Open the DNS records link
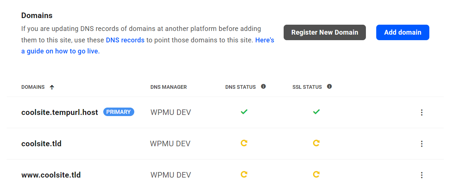This screenshot has height=189, width=450. (x=125, y=40)
